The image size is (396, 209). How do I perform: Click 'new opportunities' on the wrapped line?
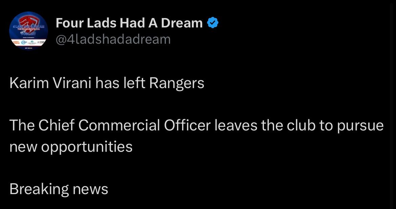[71, 147]
